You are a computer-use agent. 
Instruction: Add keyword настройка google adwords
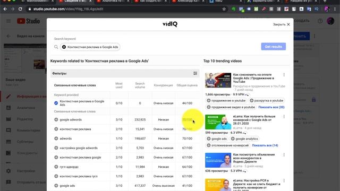(x=56, y=148)
